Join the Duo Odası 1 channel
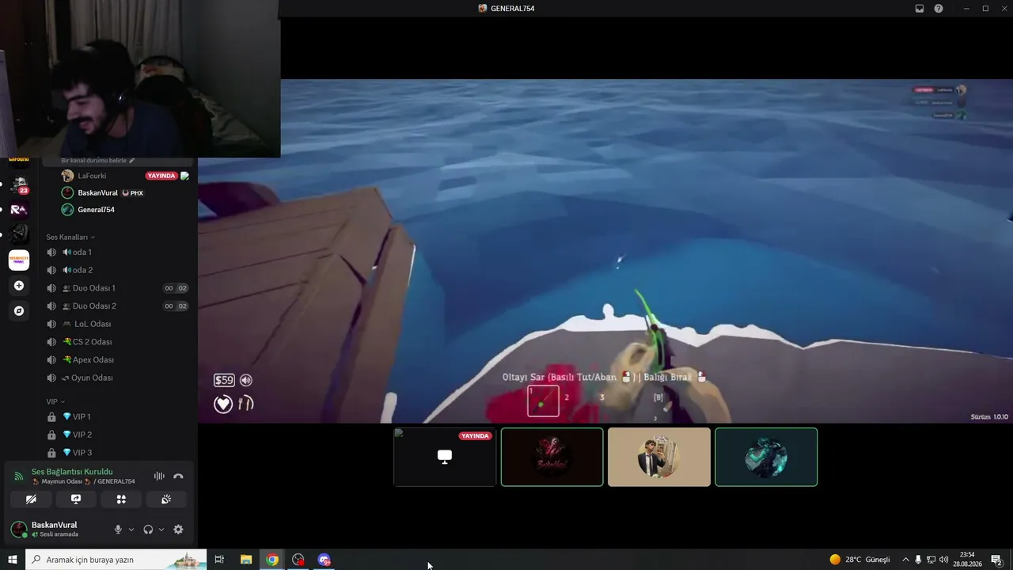This screenshot has width=1013, height=570. [x=117, y=288]
